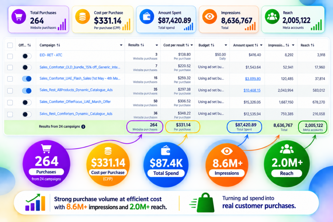Open the Sales_Comforter_OfferFocus_UAE_March_Offer campaign link
This screenshot has height=222, width=333.
75,102
